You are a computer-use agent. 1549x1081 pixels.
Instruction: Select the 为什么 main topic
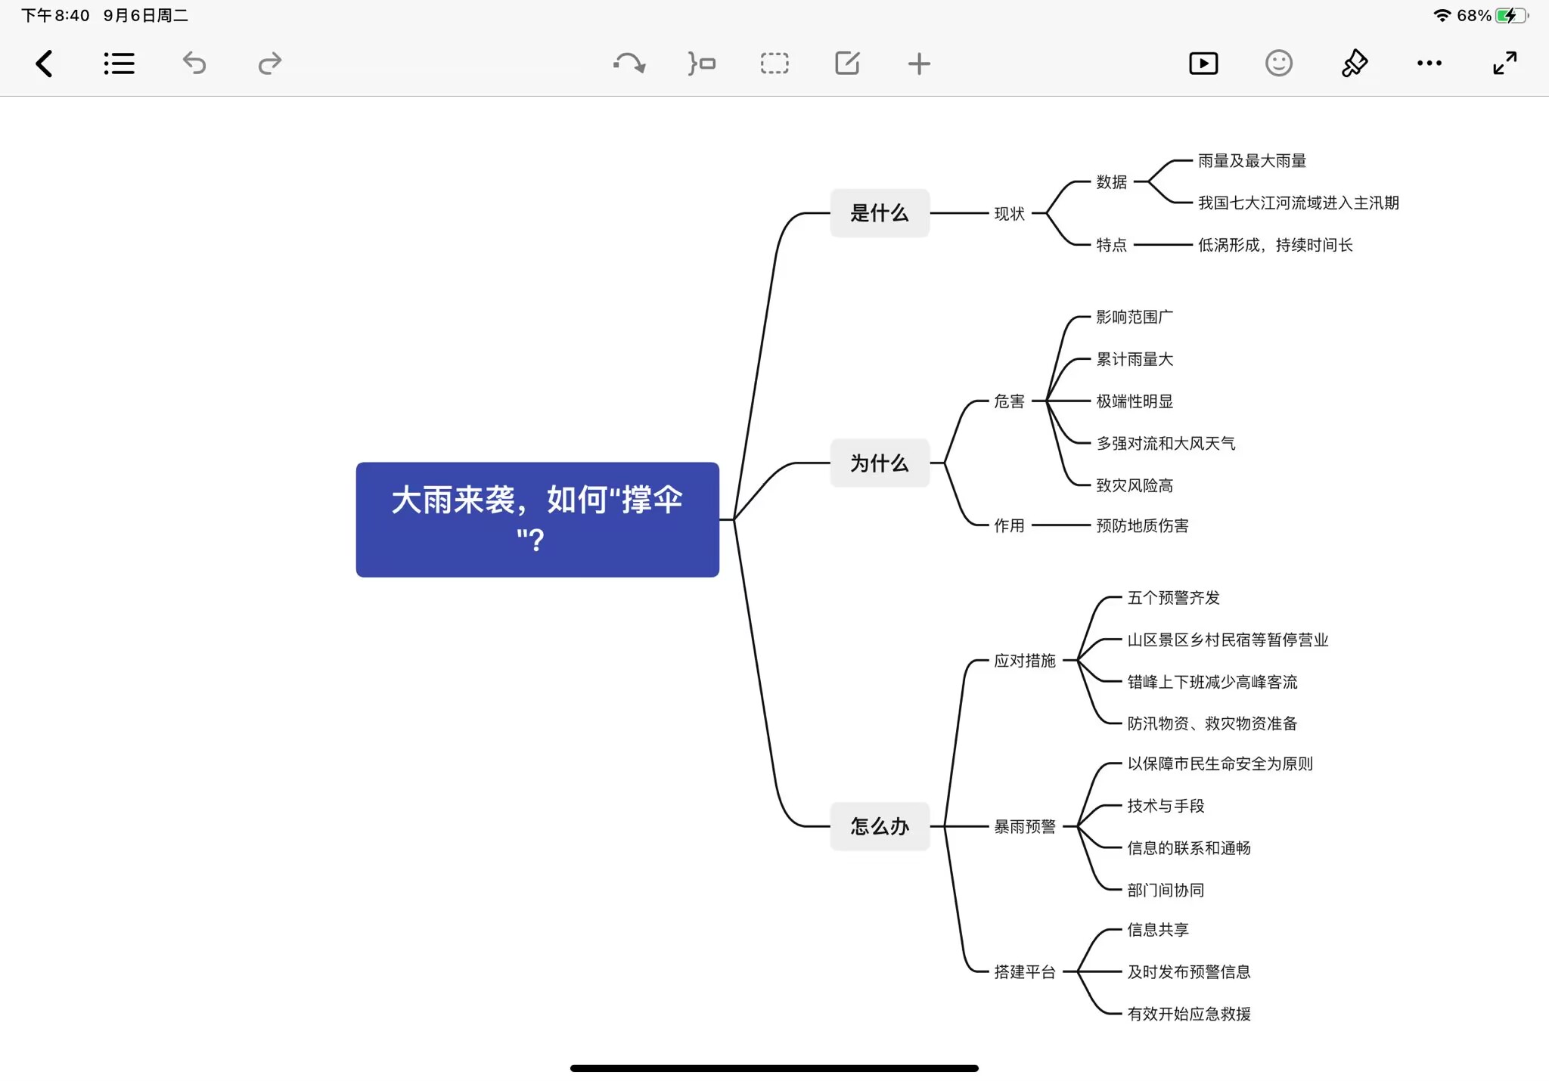coord(879,463)
